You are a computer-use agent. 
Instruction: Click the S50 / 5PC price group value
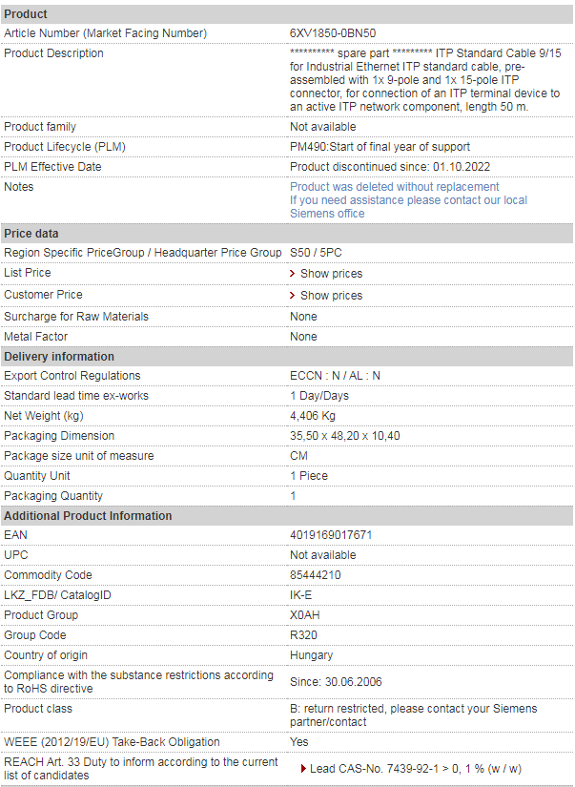point(316,253)
